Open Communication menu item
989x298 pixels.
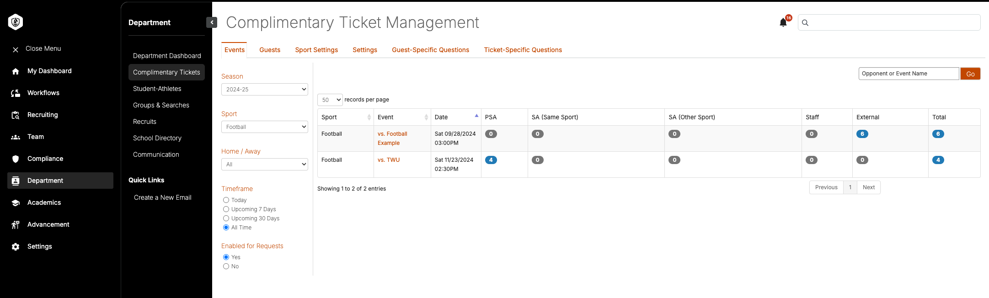[156, 154]
